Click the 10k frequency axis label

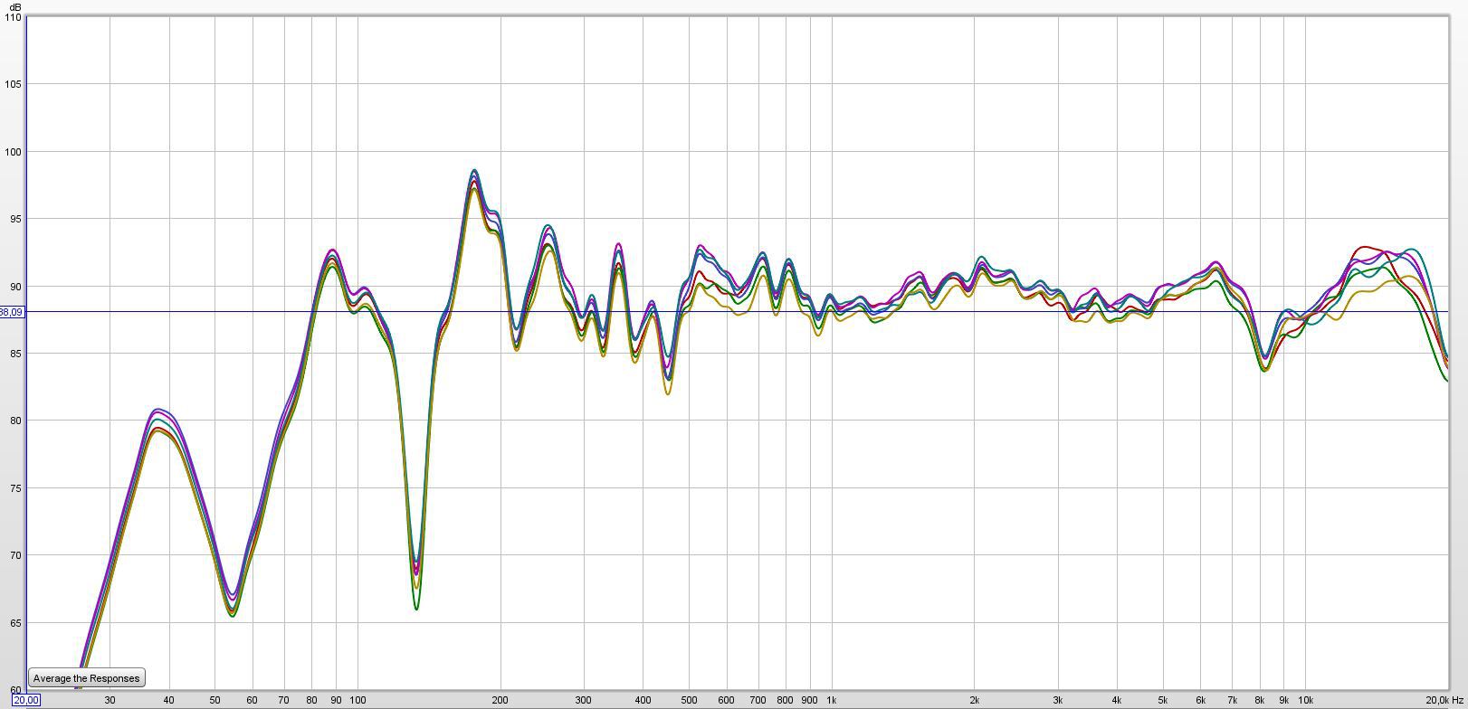[1305, 700]
